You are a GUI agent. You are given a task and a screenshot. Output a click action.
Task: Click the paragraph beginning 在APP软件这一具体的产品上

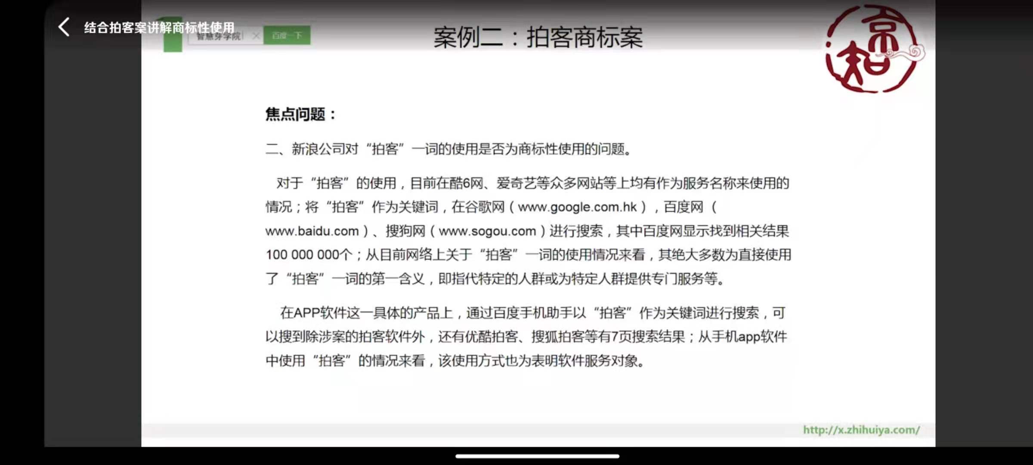click(x=527, y=337)
